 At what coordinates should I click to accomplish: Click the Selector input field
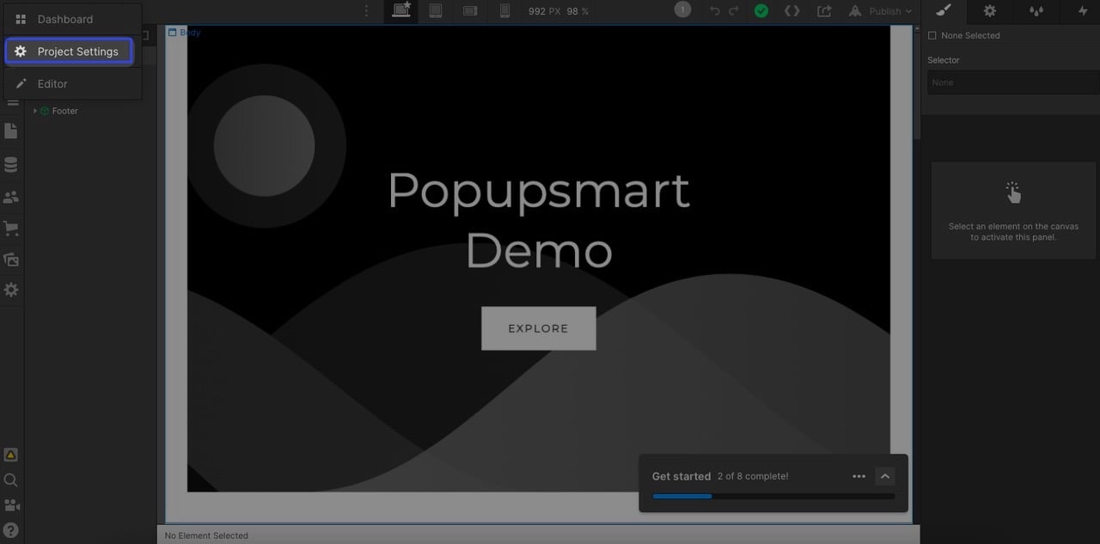click(1012, 83)
